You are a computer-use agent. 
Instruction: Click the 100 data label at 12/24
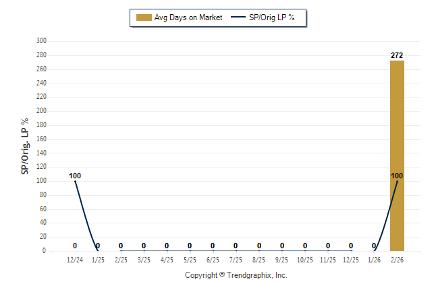75,176
